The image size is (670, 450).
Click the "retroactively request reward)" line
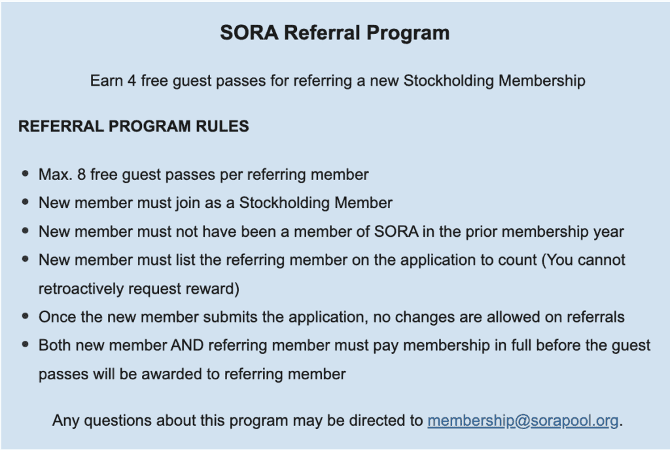point(139,288)
